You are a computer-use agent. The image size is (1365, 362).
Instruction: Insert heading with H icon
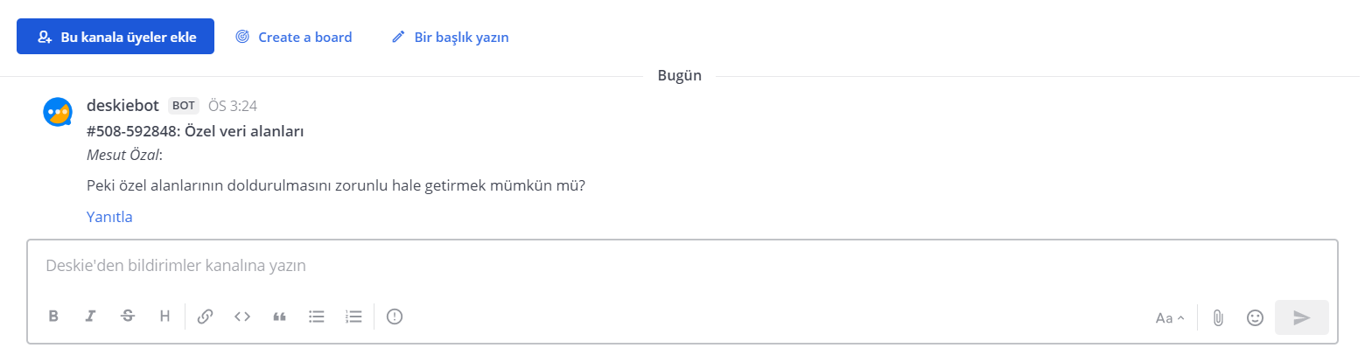click(x=164, y=317)
